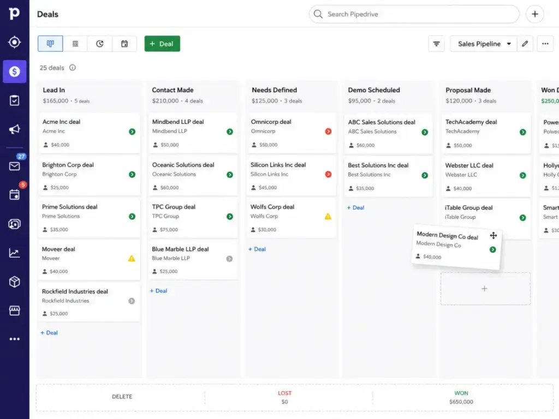Add deal under Lead In column
Image resolution: width=559 pixels, height=419 pixels.
pos(49,333)
